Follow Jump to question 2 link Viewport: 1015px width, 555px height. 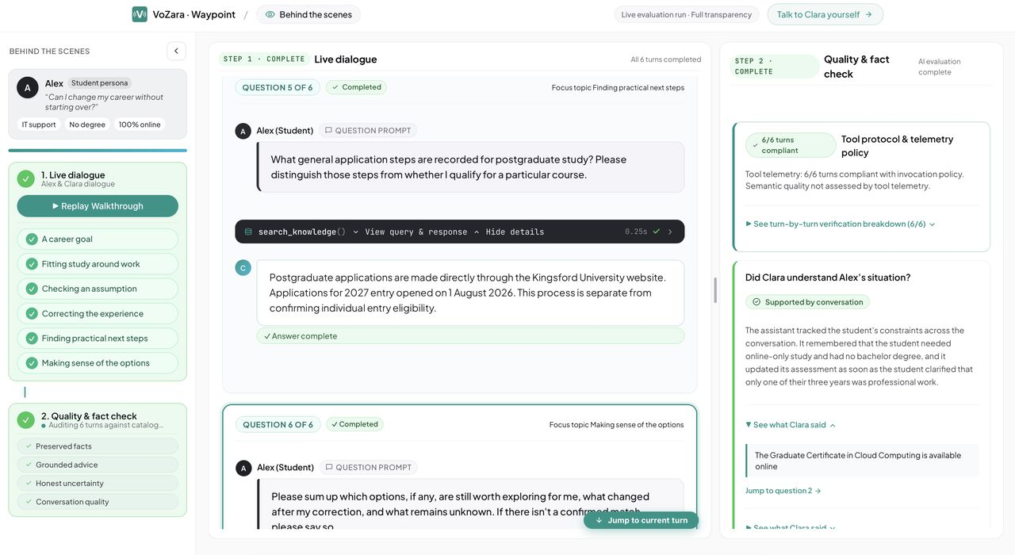(x=783, y=491)
